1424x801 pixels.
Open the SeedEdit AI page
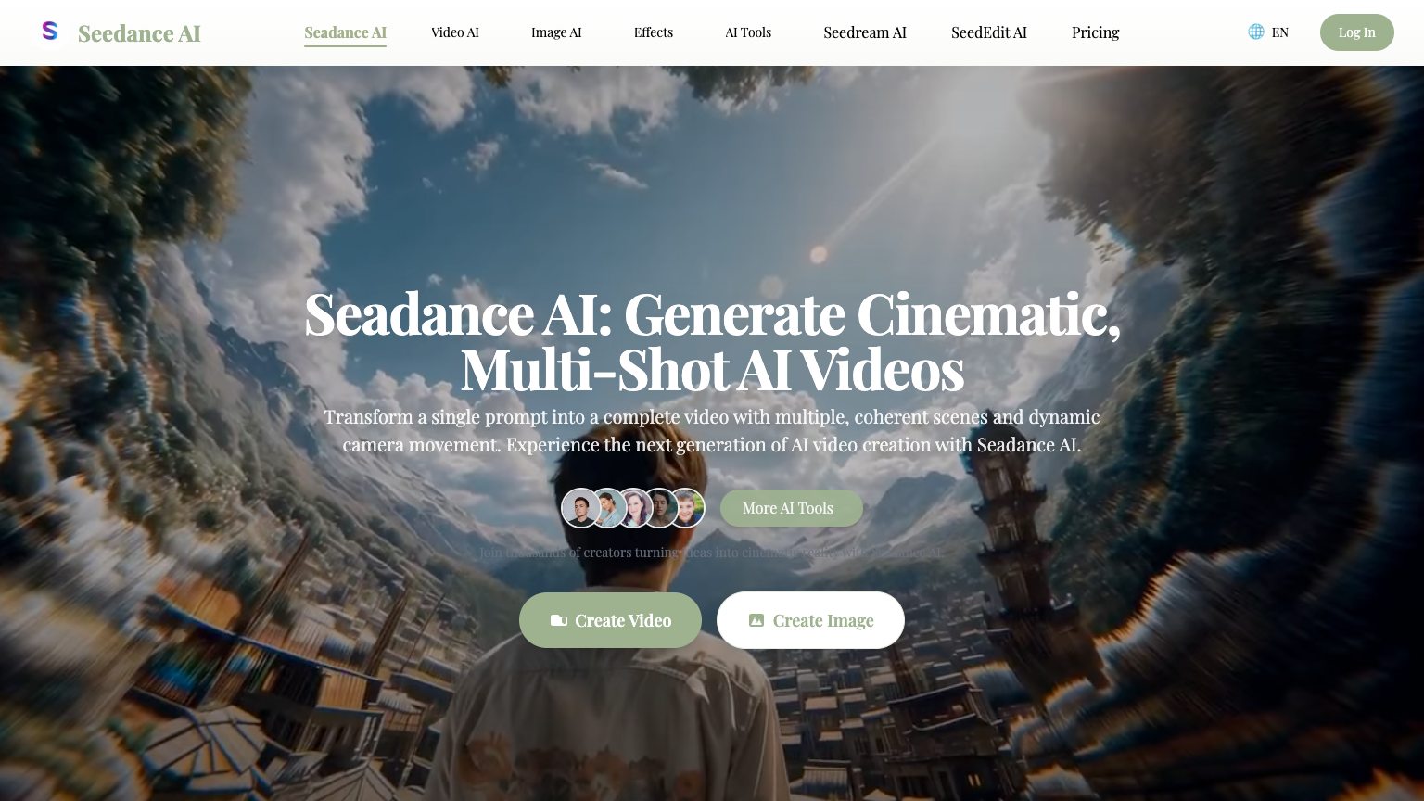(x=988, y=32)
